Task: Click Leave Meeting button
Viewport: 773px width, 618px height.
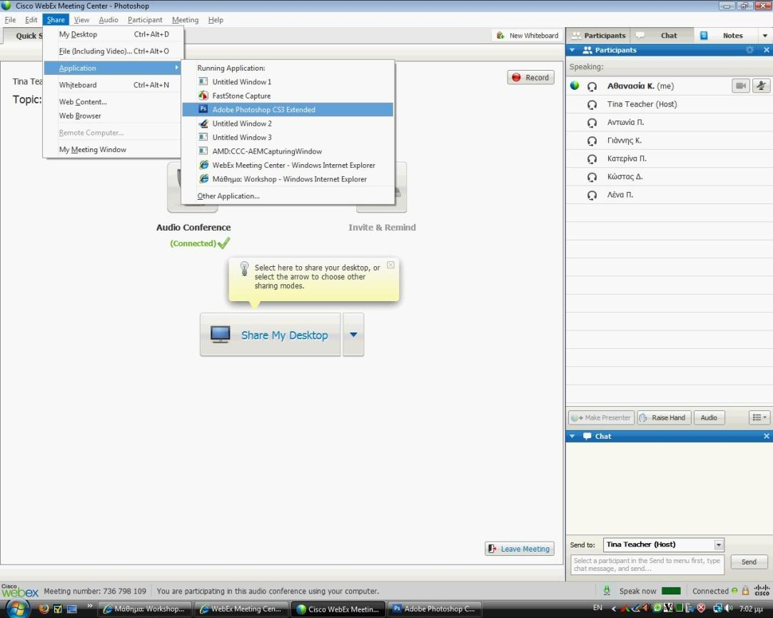Action: 520,549
